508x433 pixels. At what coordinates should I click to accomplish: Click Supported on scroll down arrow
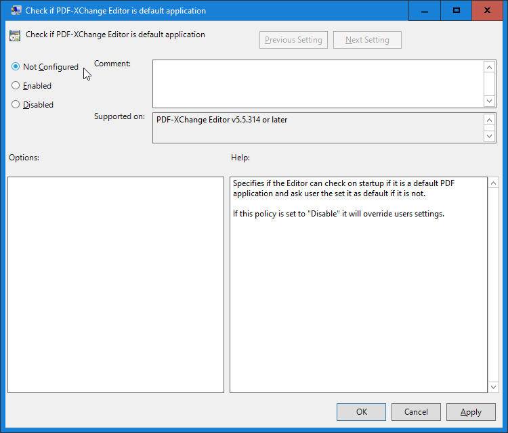click(x=490, y=136)
